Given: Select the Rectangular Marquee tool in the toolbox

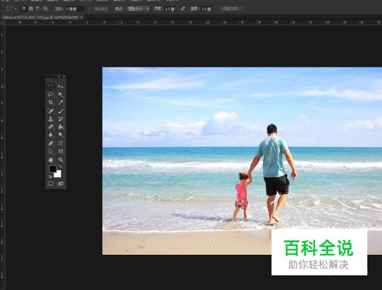Looking at the screenshot, I should 51,87.
